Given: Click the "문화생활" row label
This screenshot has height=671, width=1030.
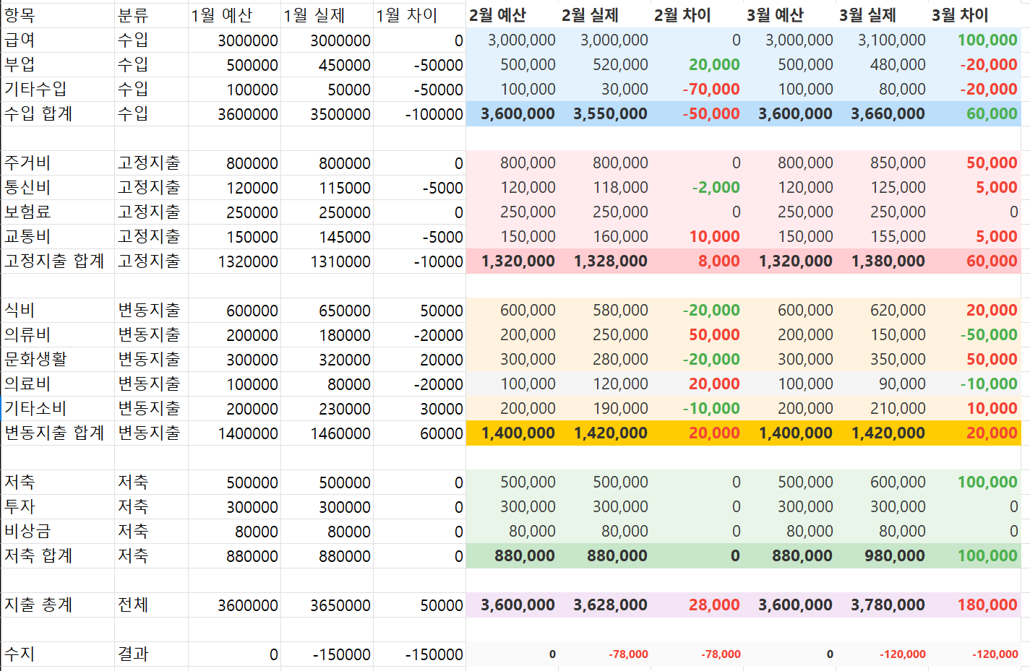Looking at the screenshot, I should (x=58, y=360).
